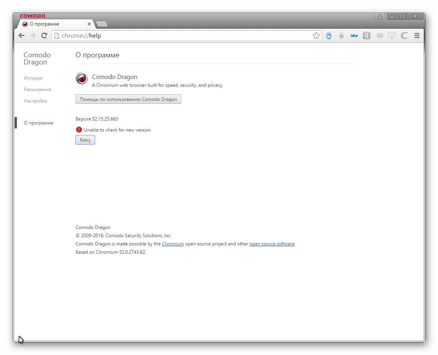
Task: Open the gray padlock extension icon
Action: 341,35
